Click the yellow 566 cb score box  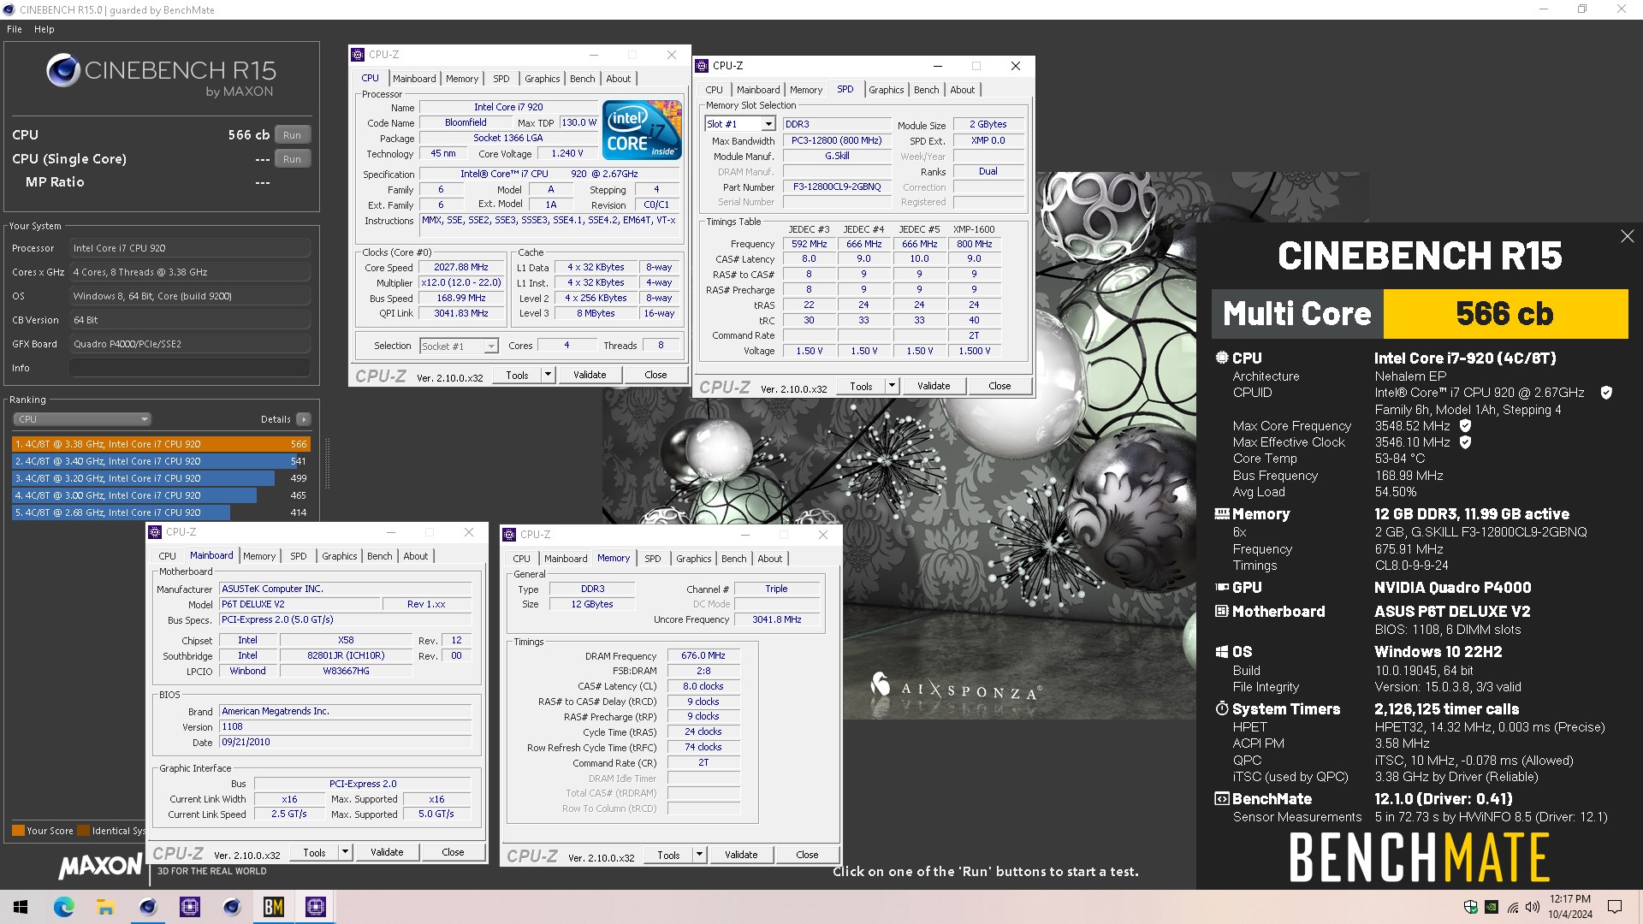click(x=1505, y=314)
